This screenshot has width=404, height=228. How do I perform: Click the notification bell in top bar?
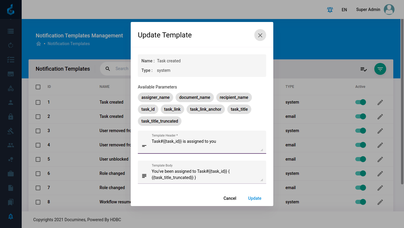click(330, 10)
